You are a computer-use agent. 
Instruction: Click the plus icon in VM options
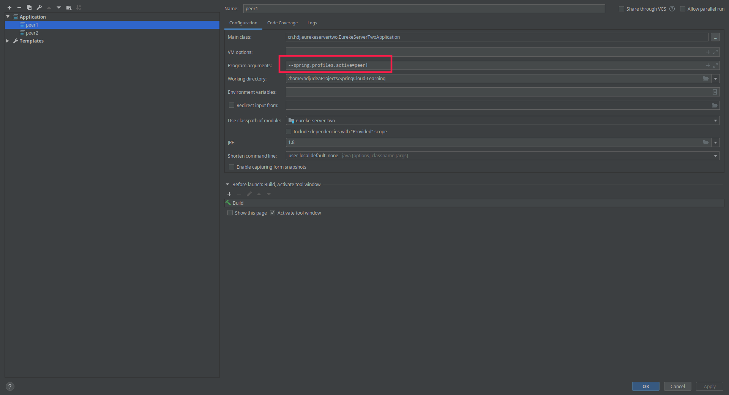tap(708, 52)
